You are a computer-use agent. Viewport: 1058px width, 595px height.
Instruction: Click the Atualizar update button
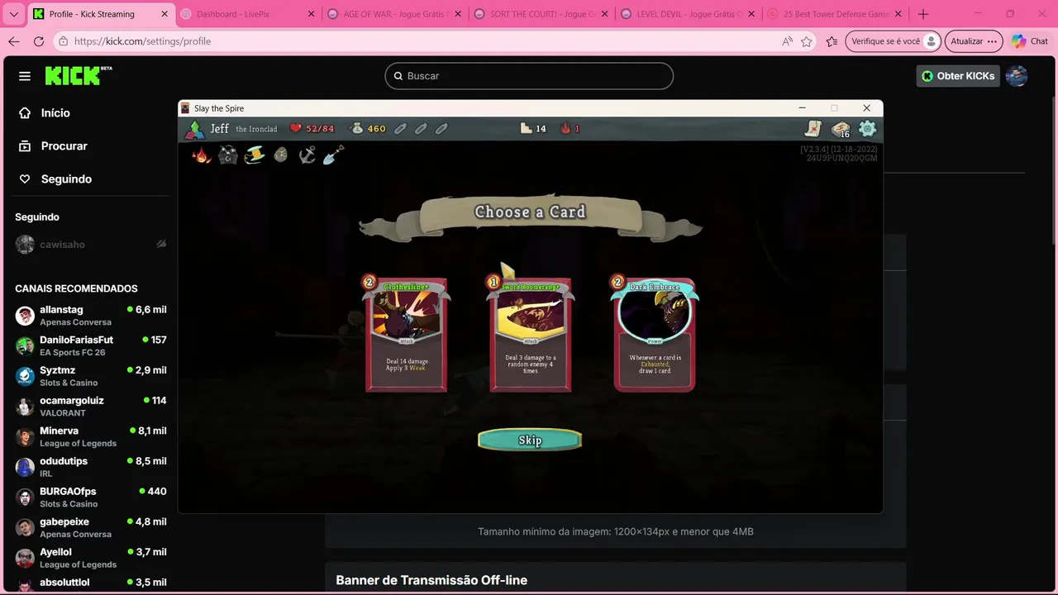pos(974,41)
